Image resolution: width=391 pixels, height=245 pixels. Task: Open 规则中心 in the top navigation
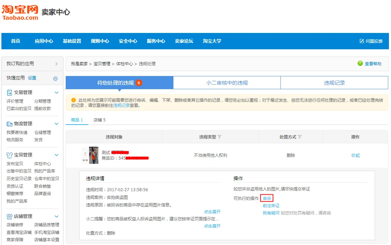pos(100,41)
